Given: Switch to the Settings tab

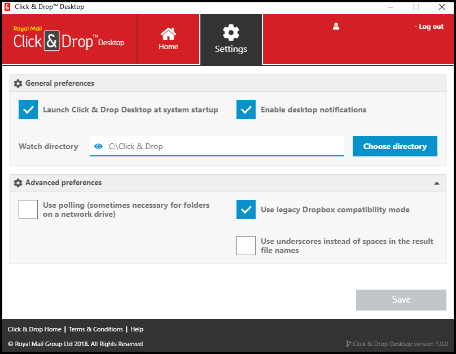Looking at the screenshot, I should pyautogui.click(x=231, y=40).
